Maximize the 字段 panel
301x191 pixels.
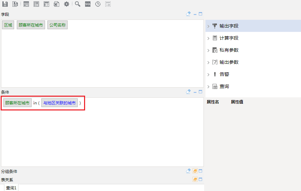[x=200, y=14]
